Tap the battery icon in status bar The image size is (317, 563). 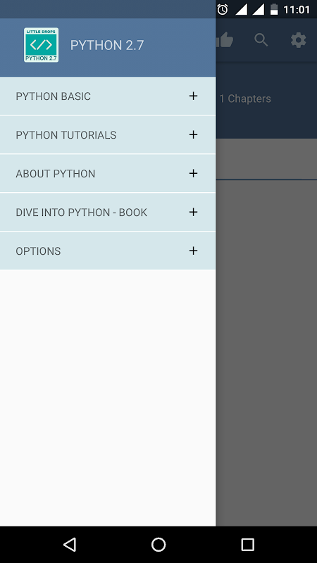point(274,9)
